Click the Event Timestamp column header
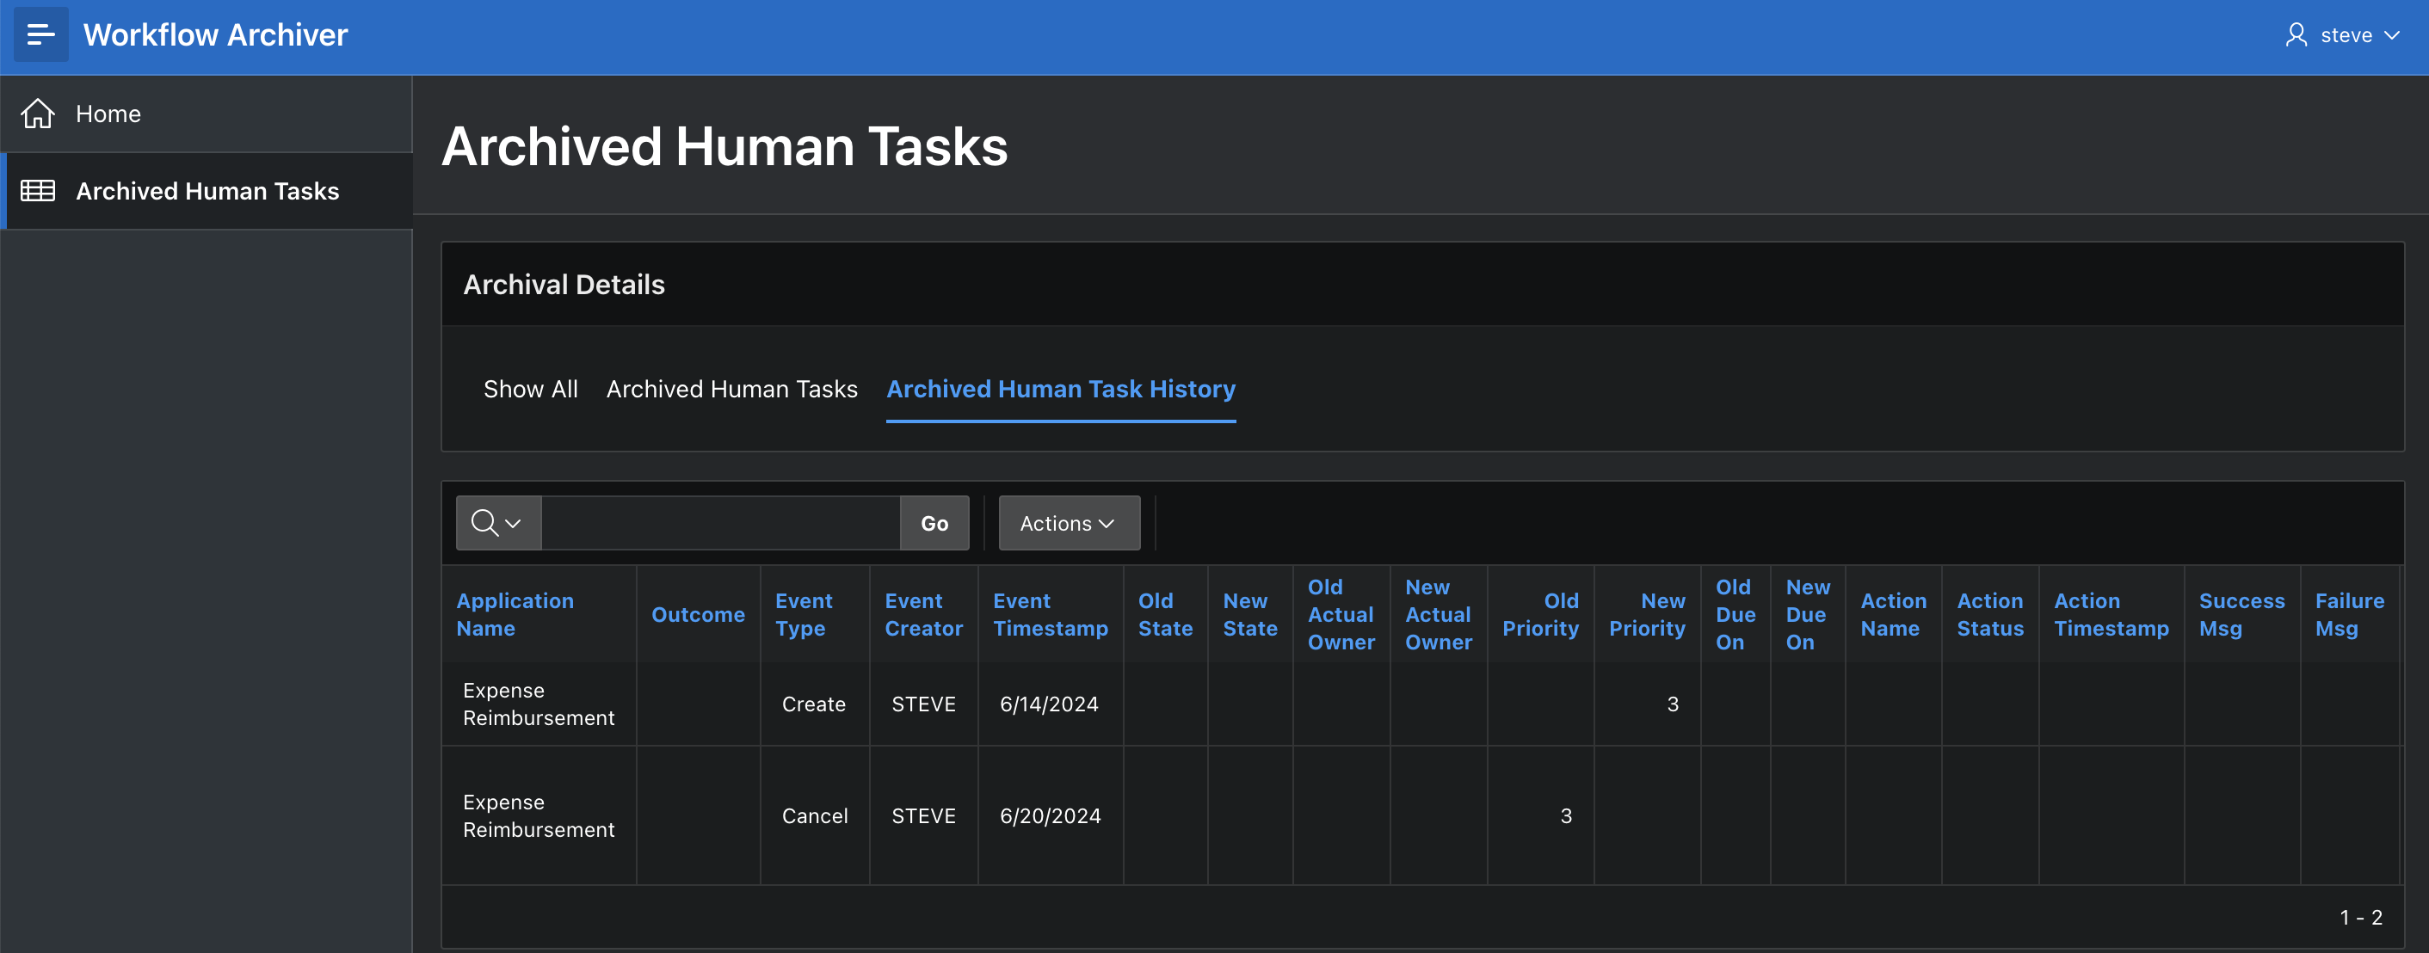The image size is (2429, 953). coord(1050,615)
